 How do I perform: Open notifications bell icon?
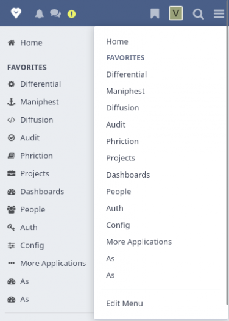coord(40,13)
